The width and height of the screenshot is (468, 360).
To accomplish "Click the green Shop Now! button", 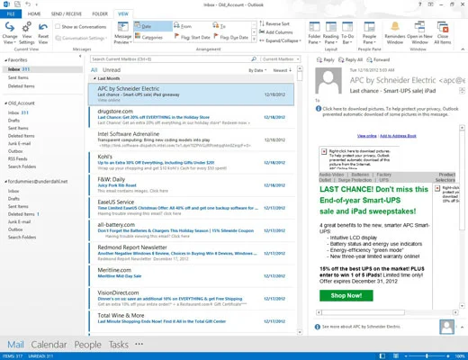I will click(346, 295).
